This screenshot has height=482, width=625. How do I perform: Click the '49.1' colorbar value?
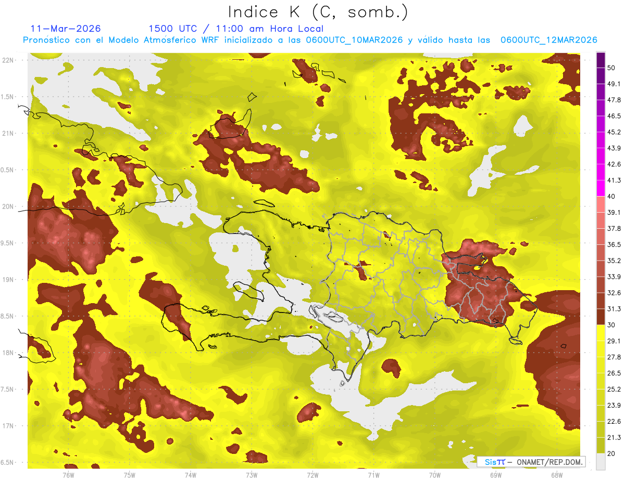point(614,84)
